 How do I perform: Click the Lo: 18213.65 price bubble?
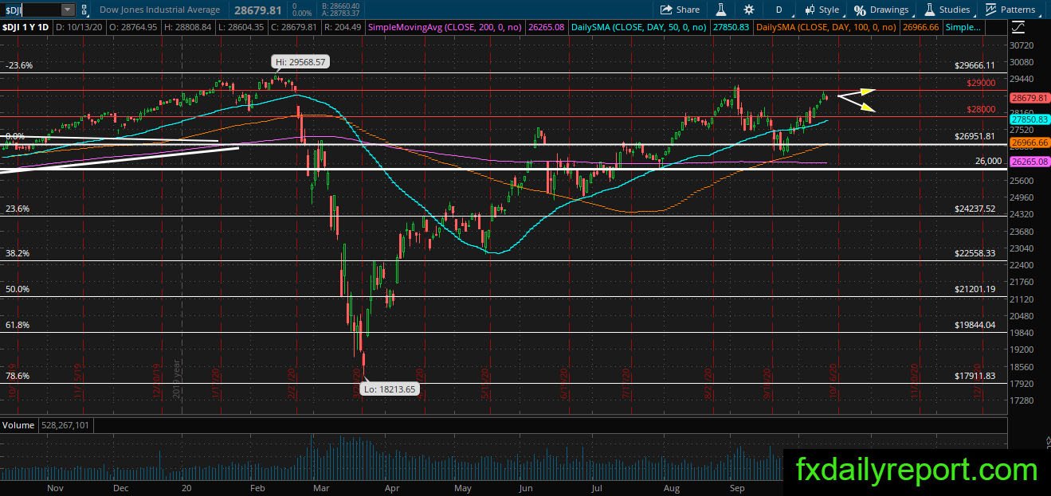pos(390,389)
